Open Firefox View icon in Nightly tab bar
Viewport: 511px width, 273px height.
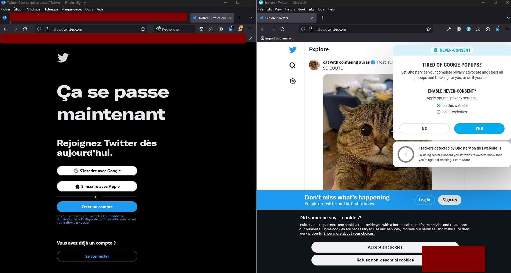(5, 18)
